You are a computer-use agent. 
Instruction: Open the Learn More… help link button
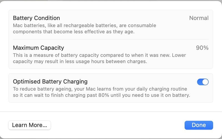tap(30, 125)
